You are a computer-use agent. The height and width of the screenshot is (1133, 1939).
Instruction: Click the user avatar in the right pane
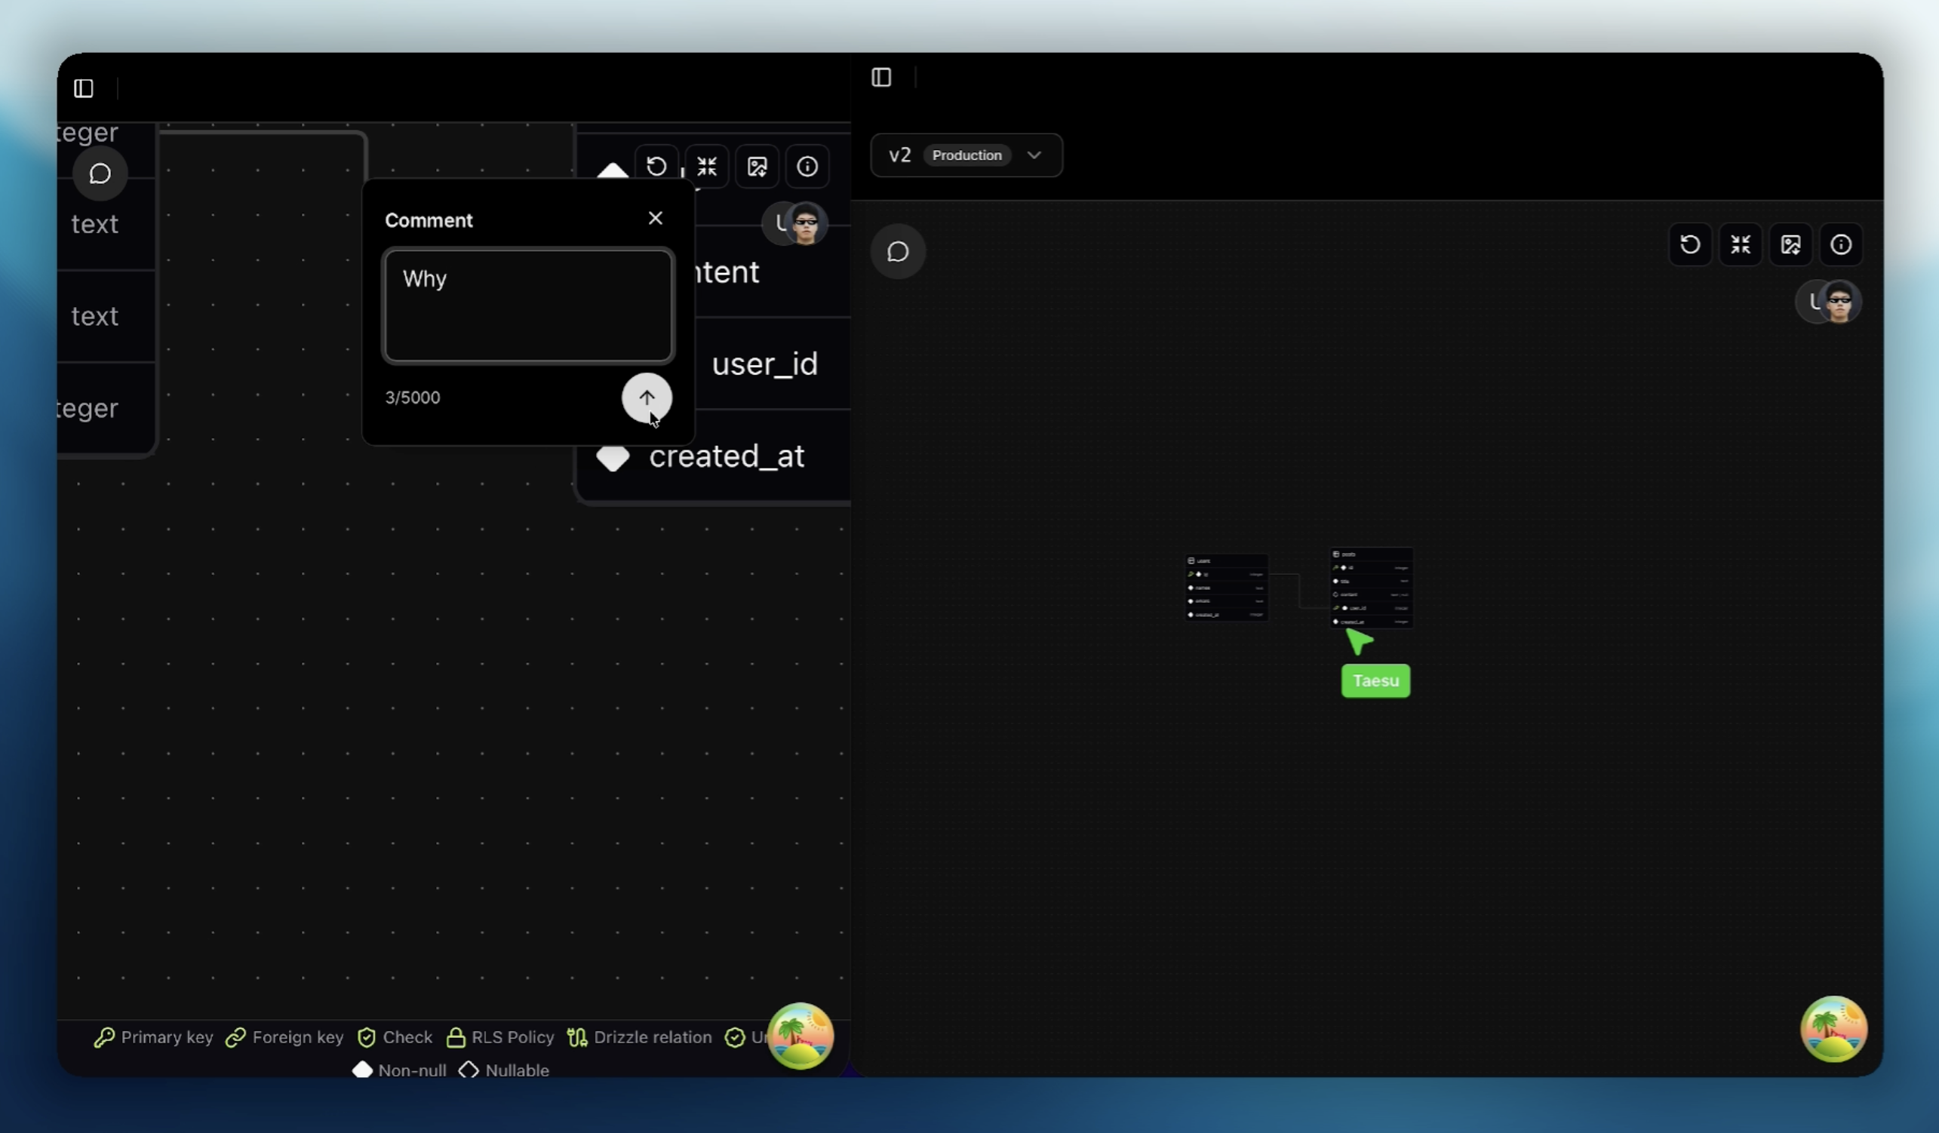[x=1839, y=302]
